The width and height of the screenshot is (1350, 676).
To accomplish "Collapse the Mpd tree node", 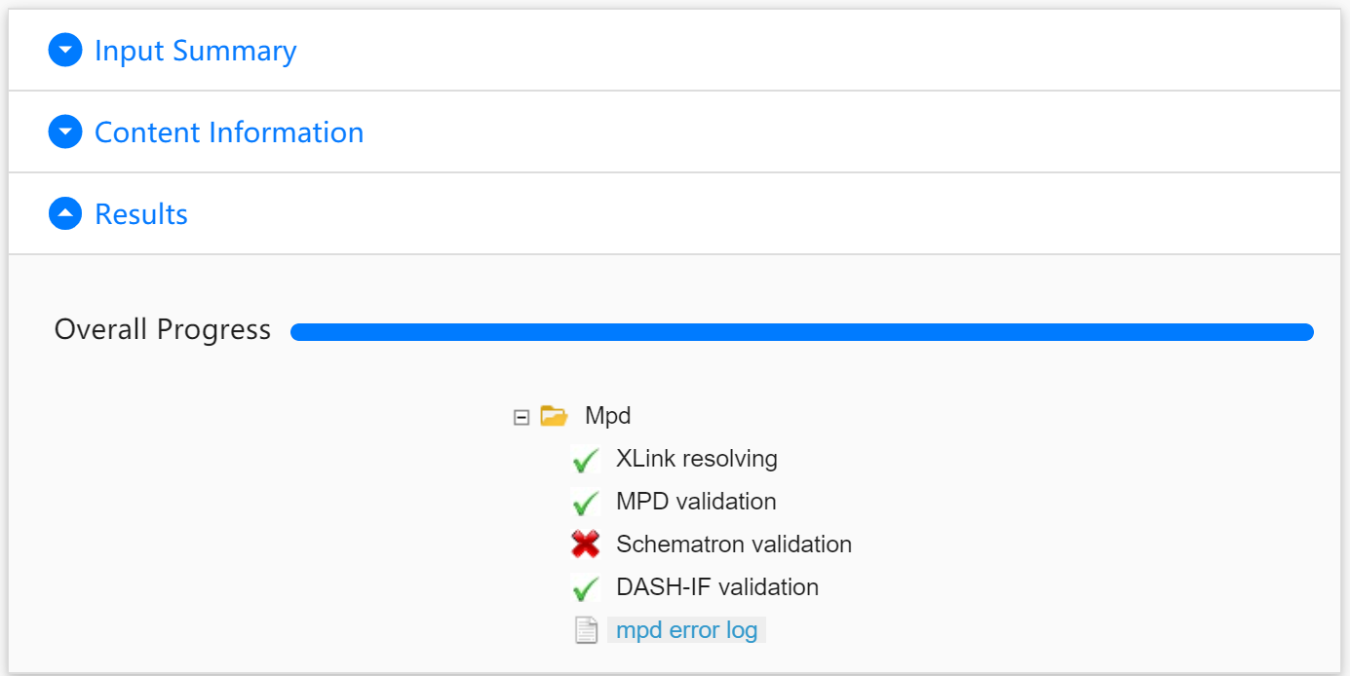I will click(523, 415).
